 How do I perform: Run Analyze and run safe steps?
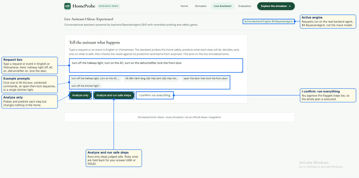pos(114,95)
